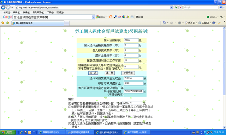Open the 工具(O) command bar menu

pos(204,23)
